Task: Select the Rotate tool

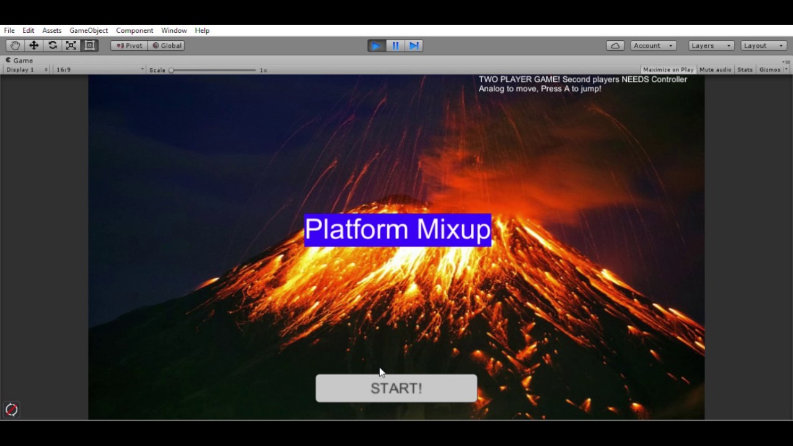Action: click(x=53, y=45)
